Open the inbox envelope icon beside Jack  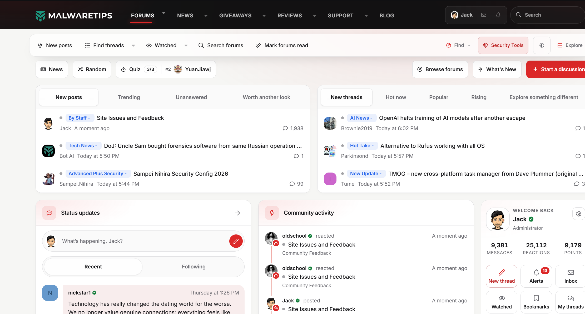484,15
